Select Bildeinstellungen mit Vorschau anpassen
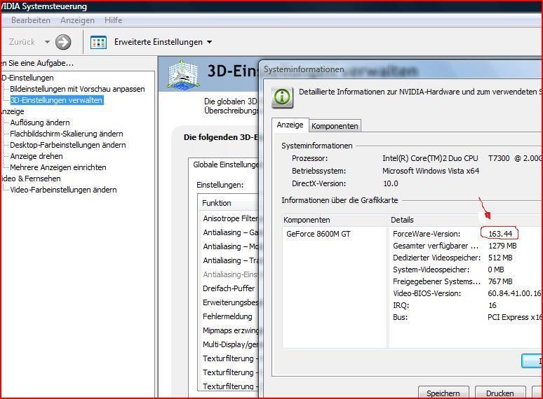Viewport: 543px width, 399px height. tap(77, 89)
